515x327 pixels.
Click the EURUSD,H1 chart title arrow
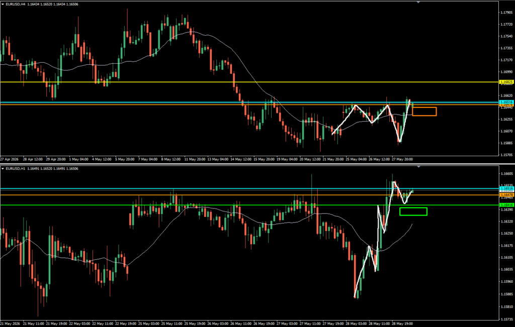pyautogui.click(x=3, y=169)
